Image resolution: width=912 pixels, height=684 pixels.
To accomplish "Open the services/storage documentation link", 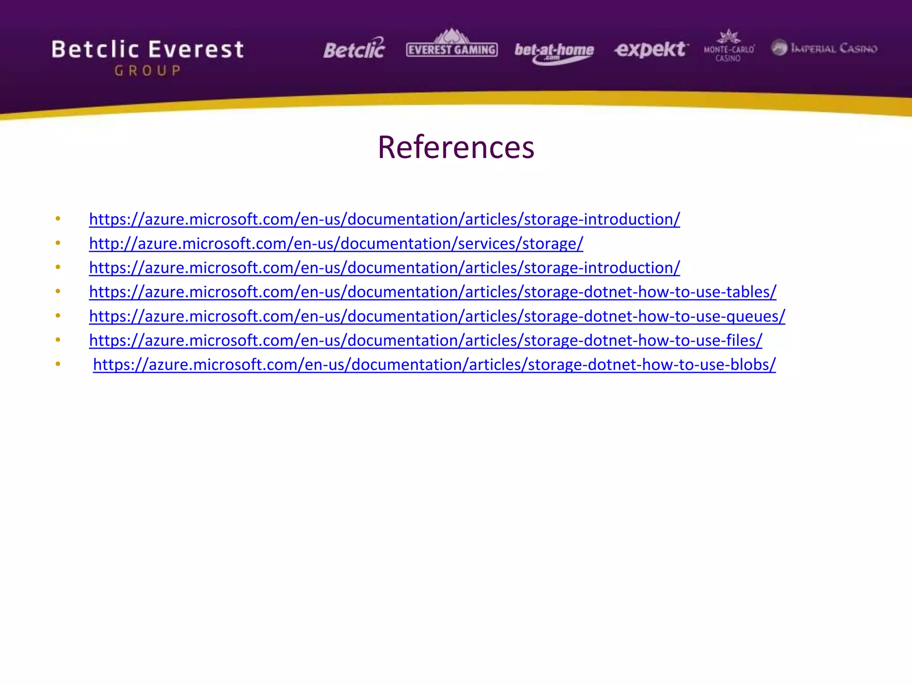I will tap(336, 243).
